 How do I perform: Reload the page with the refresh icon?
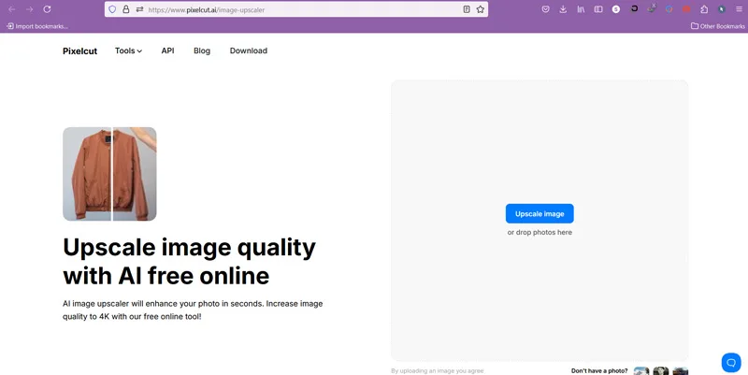(47, 9)
